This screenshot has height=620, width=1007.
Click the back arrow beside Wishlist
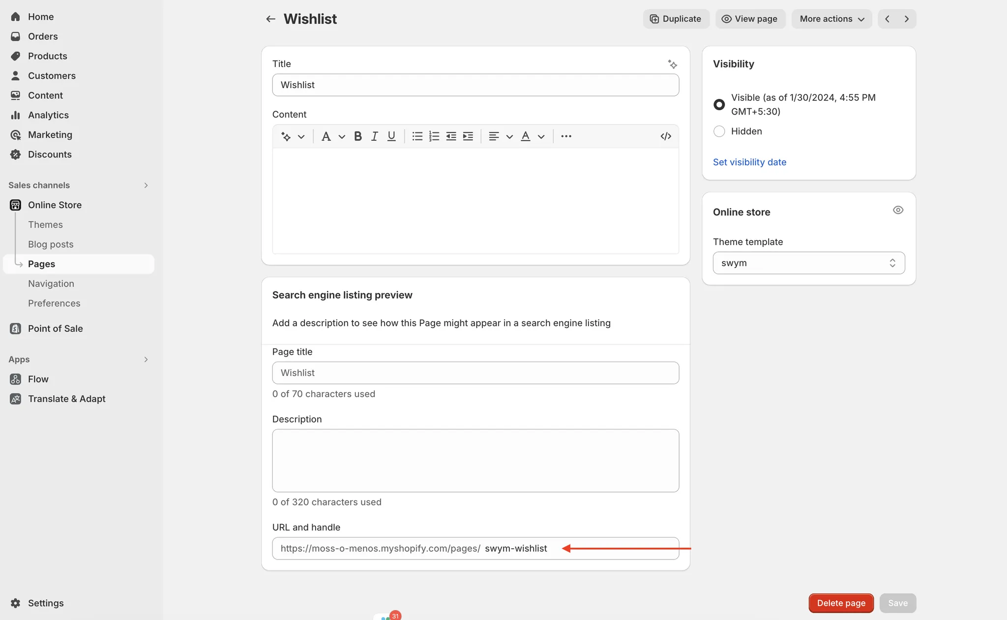tap(270, 19)
